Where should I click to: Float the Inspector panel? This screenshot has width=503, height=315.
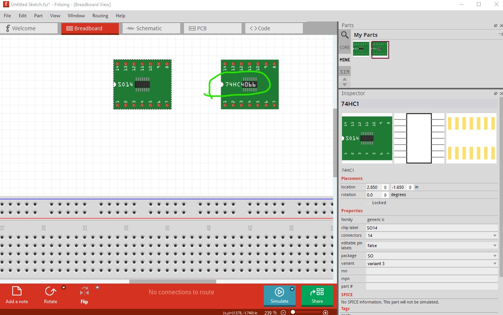[496, 93]
